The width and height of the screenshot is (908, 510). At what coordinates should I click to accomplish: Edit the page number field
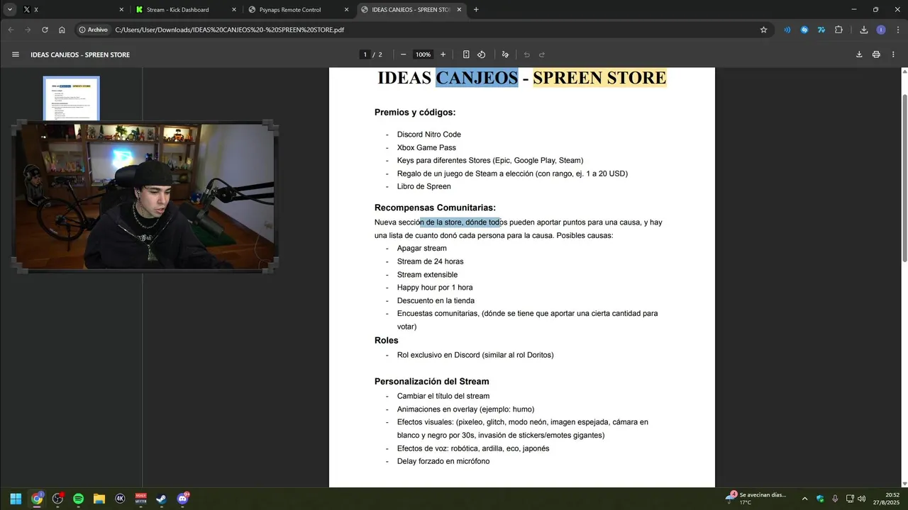click(365, 55)
